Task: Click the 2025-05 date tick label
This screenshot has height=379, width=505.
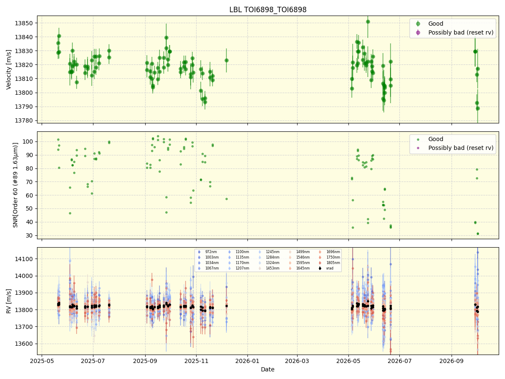Action: [42, 360]
